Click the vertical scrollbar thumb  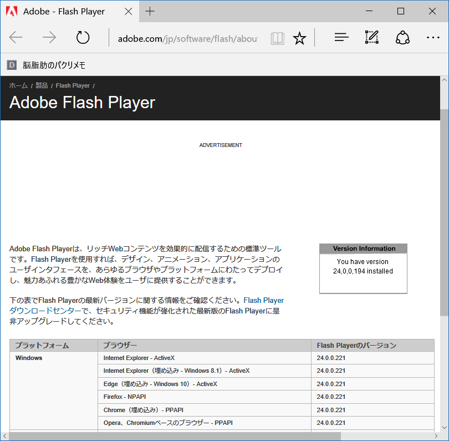(x=444, y=212)
